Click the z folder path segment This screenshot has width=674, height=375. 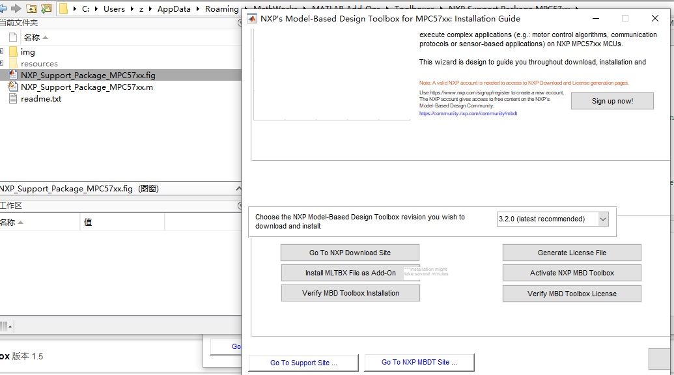tap(141, 8)
